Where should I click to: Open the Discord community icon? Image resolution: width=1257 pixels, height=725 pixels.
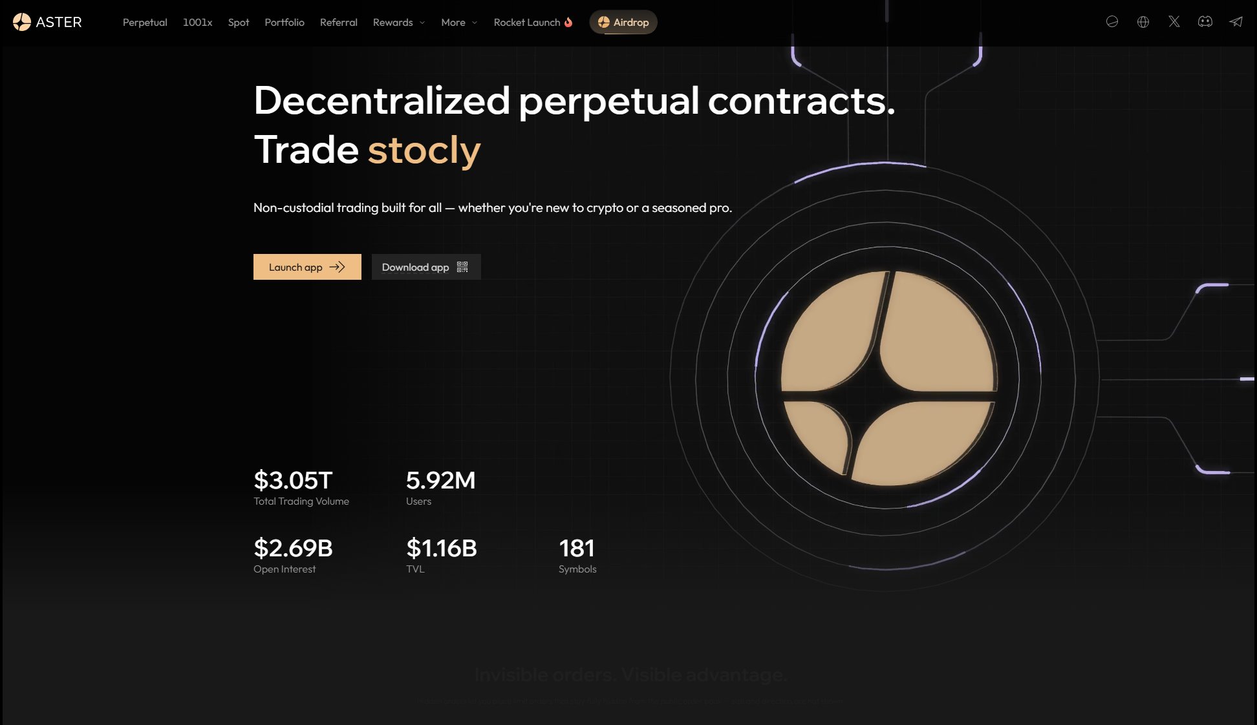1205,22
